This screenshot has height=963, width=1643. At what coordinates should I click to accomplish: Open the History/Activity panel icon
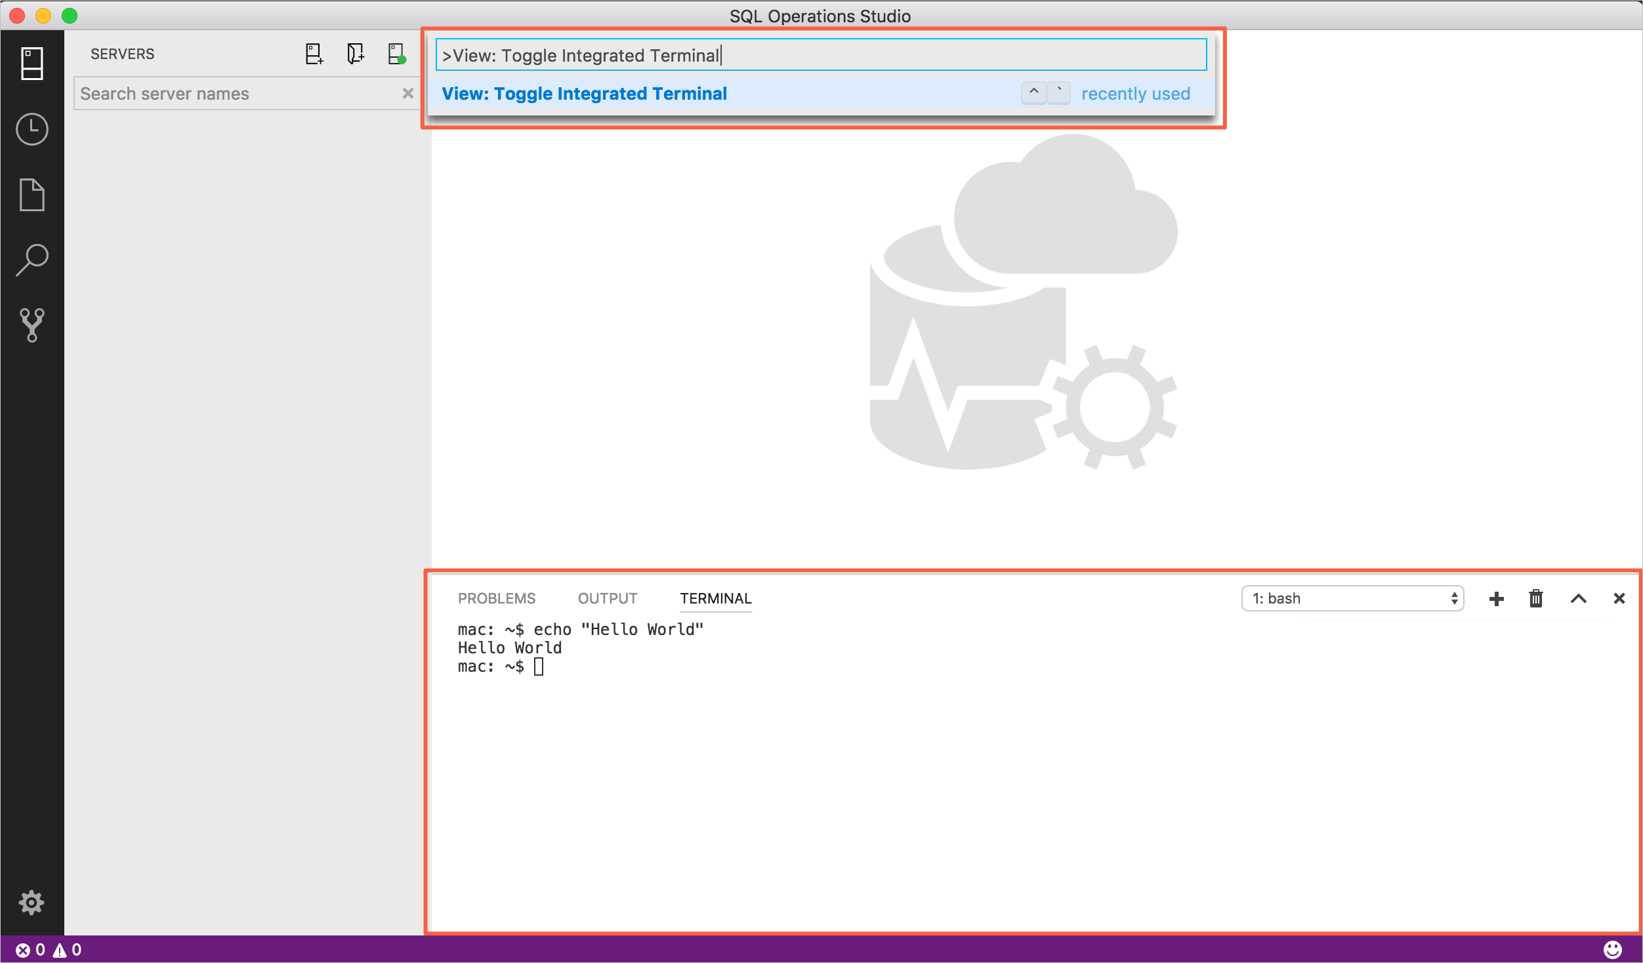tap(31, 127)
